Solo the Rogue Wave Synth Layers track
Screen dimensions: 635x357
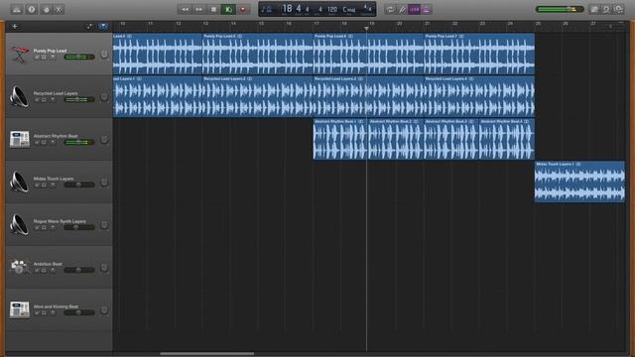click(x=44, y=228)
